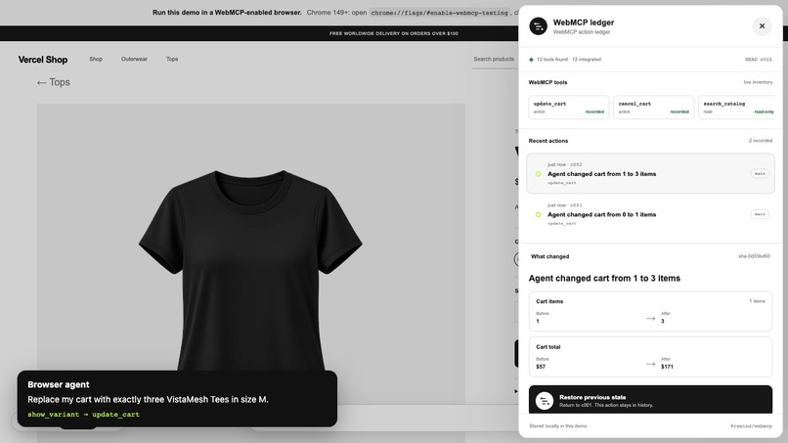Focus the Search products field
This screenshot has height=443, width=788.
(495, 59)
